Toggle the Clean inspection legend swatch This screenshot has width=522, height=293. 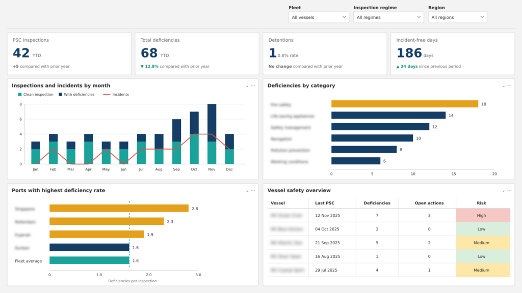click(x=20, y=95)
